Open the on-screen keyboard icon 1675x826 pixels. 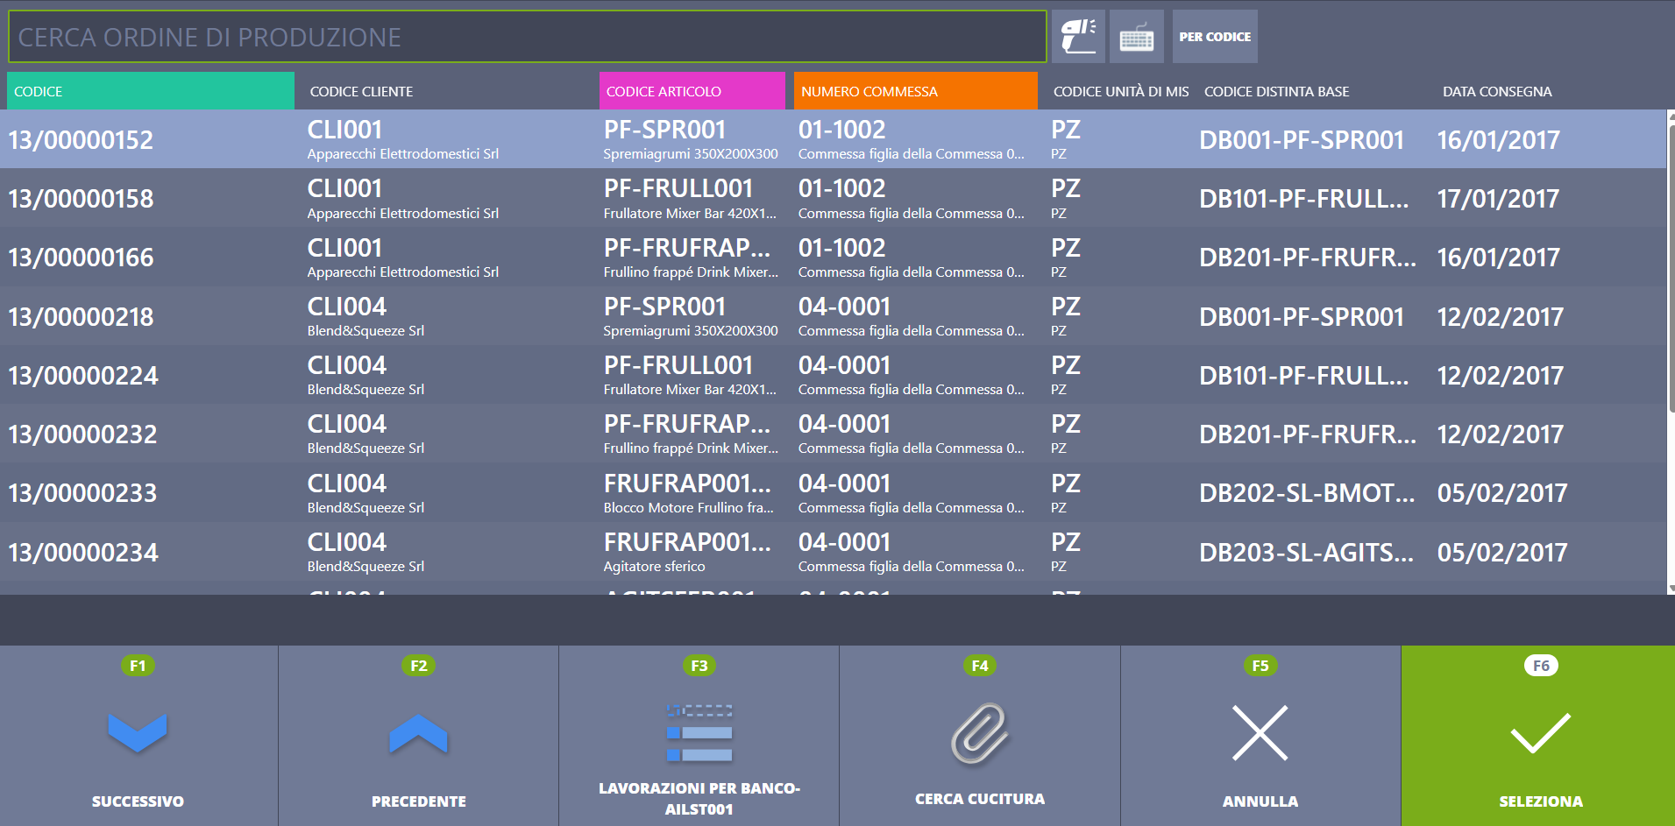1136,37
